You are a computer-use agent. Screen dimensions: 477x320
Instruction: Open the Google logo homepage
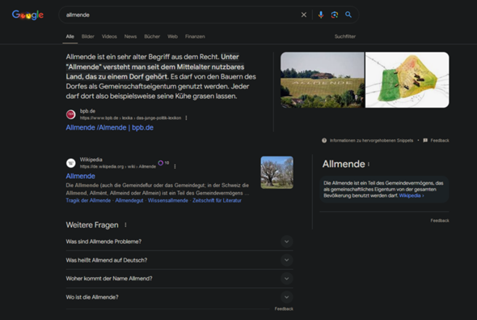coord(27,15)
